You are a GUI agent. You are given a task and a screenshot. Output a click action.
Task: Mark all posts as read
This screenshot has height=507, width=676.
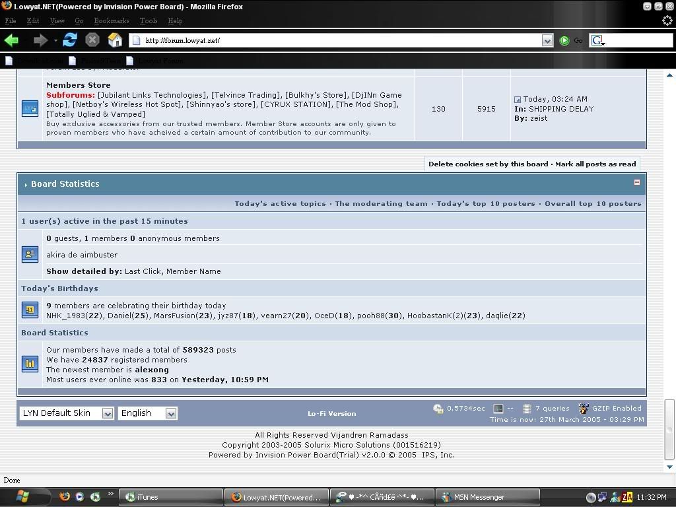click(x=595, y=164)
